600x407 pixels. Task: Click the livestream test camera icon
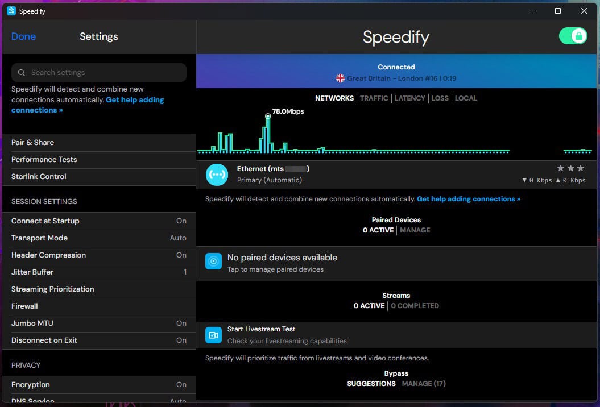coord(213,335)
